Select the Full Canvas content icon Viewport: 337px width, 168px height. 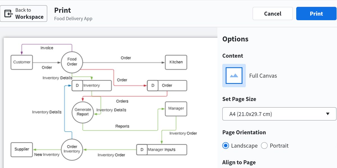click(234, 76)
